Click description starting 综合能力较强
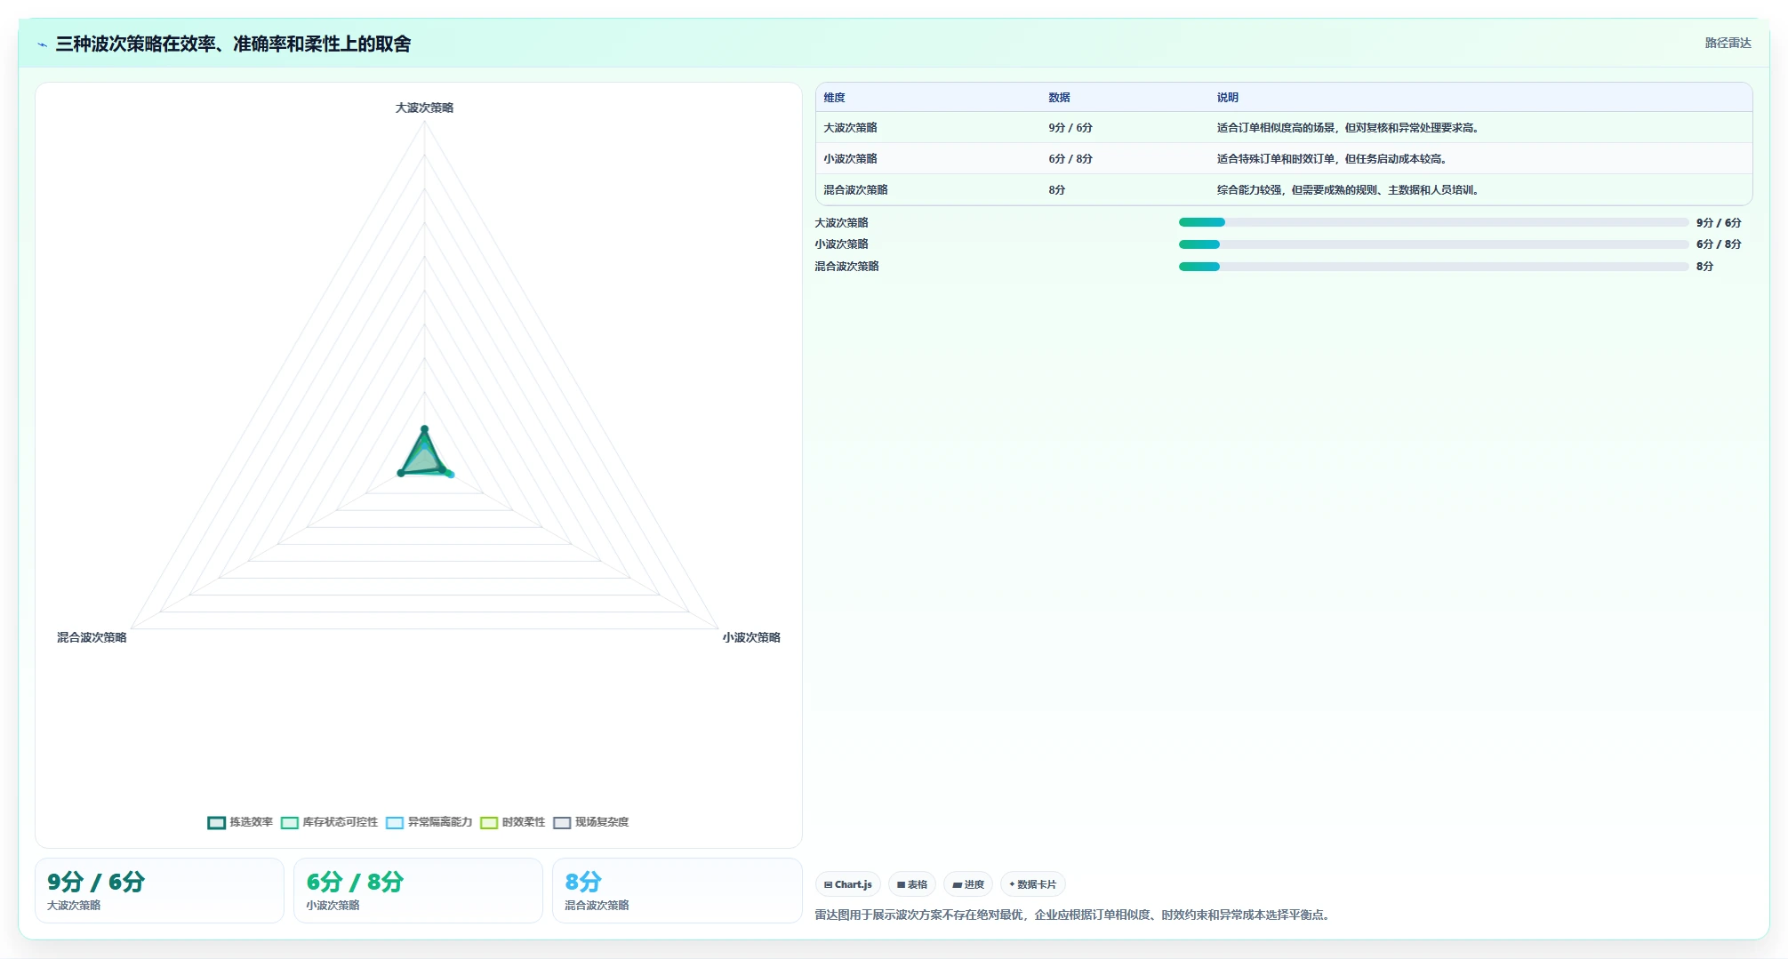This screenshot has width=1788, height=959. point(1348,190)
